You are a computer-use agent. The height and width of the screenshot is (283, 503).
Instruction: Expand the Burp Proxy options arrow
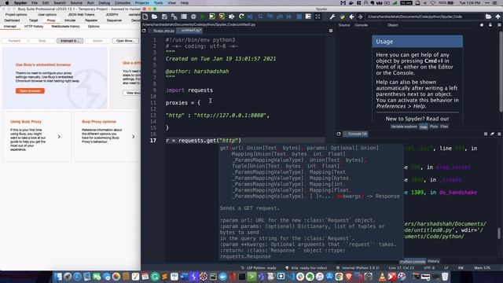tap(134, 137)
